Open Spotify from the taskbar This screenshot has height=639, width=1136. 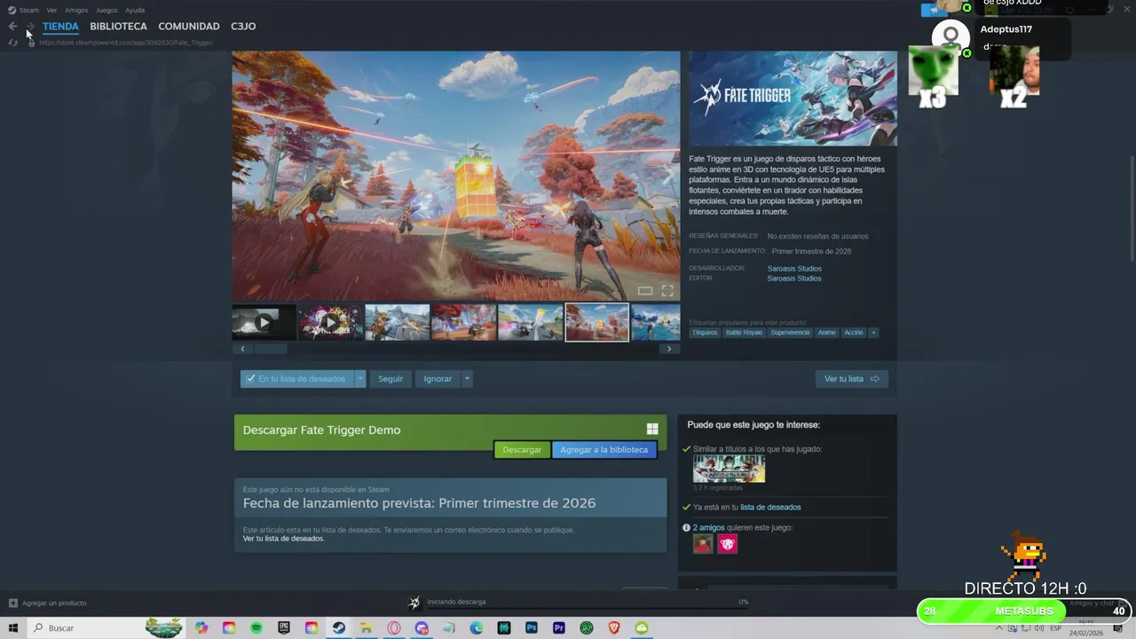click(x=256, y=628)
